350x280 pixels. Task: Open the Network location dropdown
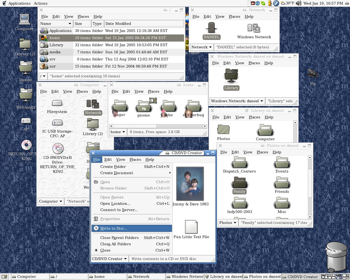pos(201,47)
